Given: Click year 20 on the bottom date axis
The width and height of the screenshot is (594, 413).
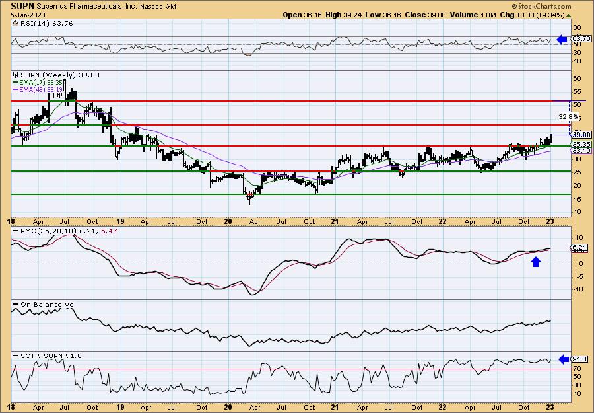Looking at the screenshot, I should tap(228, 407).
